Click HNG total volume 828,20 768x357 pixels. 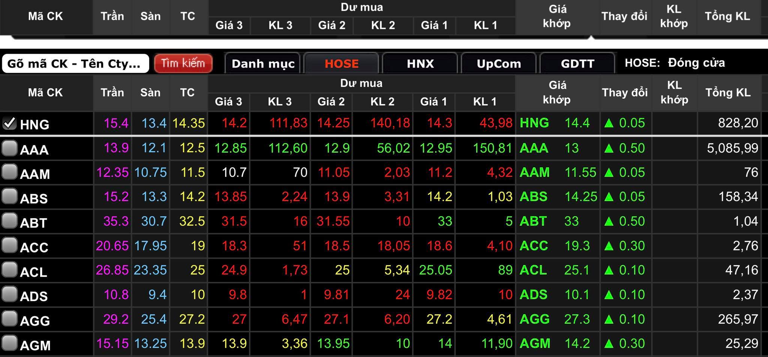(738, 123)
